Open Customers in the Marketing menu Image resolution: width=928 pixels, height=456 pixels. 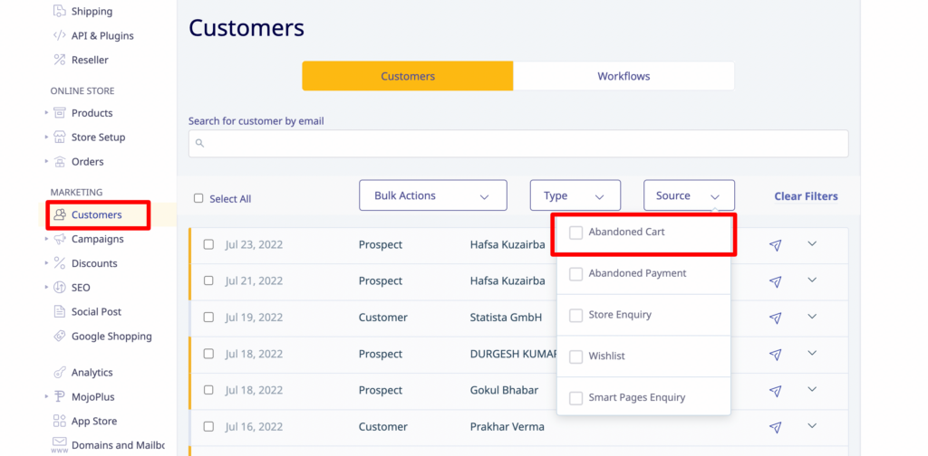pyautogui.click(x=96, y=215)
